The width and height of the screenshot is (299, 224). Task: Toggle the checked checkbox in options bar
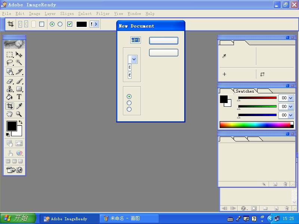[70, 24]
